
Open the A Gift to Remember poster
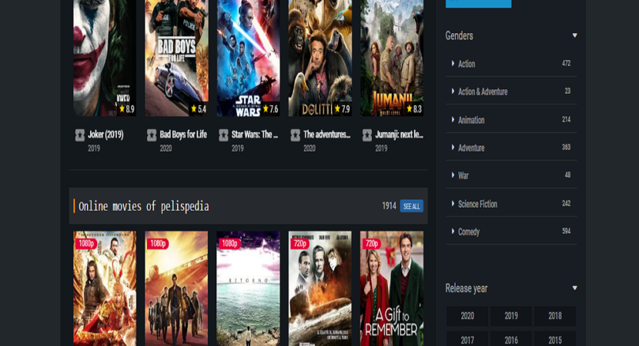pos(392,289)
